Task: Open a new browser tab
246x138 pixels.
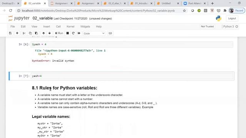Action: tap(212, 3)
